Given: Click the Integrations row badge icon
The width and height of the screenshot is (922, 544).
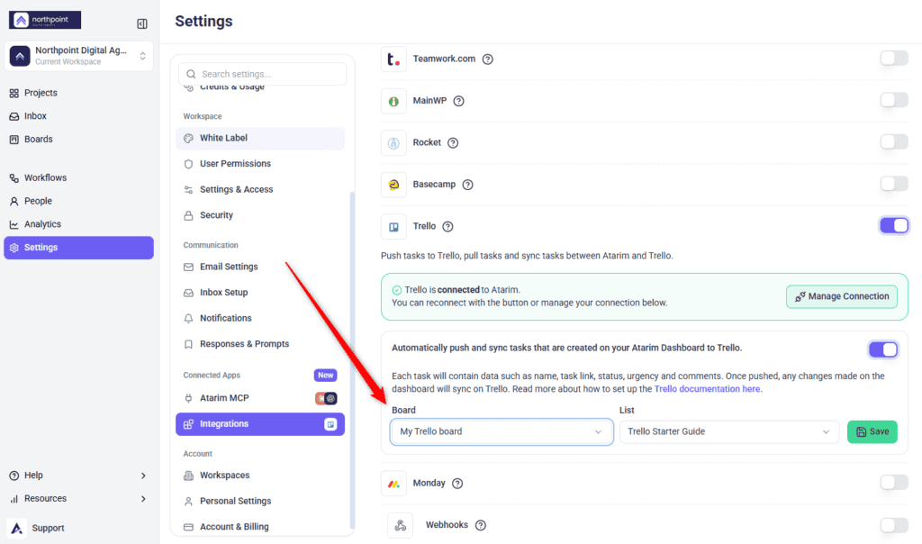Looking at the screenshot, I should point(330,424).
